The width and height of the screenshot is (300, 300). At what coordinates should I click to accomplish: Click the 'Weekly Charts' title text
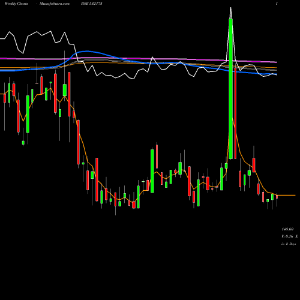(16, 4)
